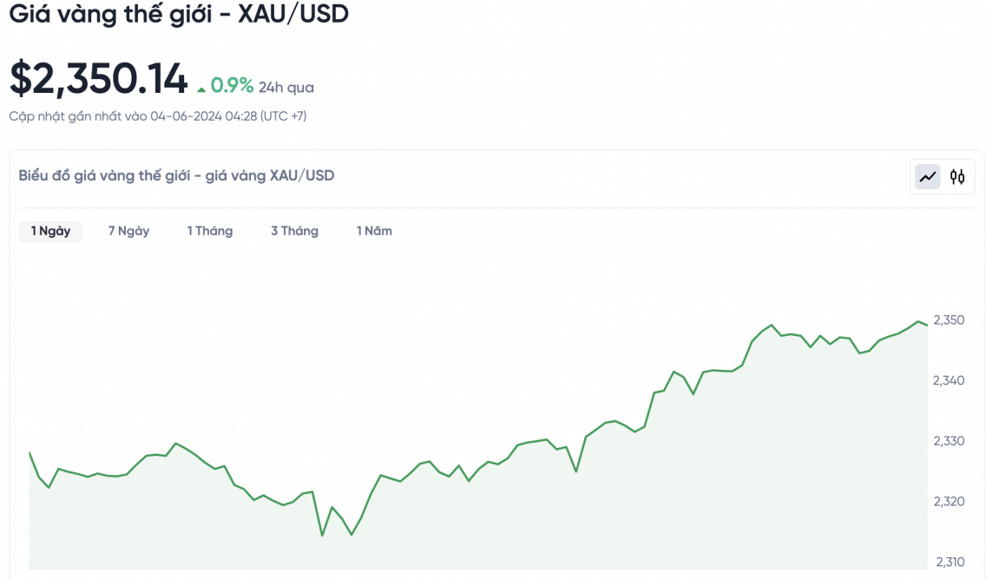
Task: Click the Cập nhật gần nhất timestamp
Action: (157, 116)
